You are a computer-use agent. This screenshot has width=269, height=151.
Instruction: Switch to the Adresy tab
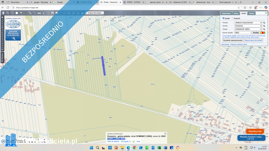tap(236, 13)
